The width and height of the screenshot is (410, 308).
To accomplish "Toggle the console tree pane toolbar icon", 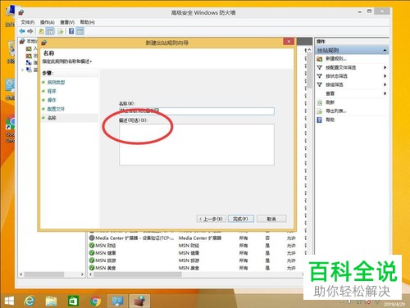I will [x=50, y=31].
